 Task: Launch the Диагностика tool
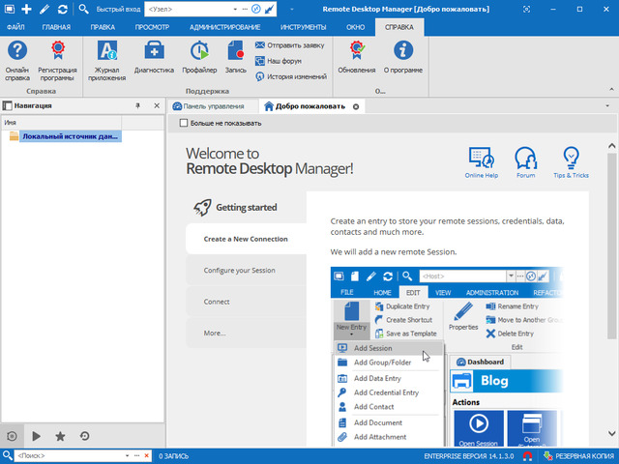coord(154,57)
